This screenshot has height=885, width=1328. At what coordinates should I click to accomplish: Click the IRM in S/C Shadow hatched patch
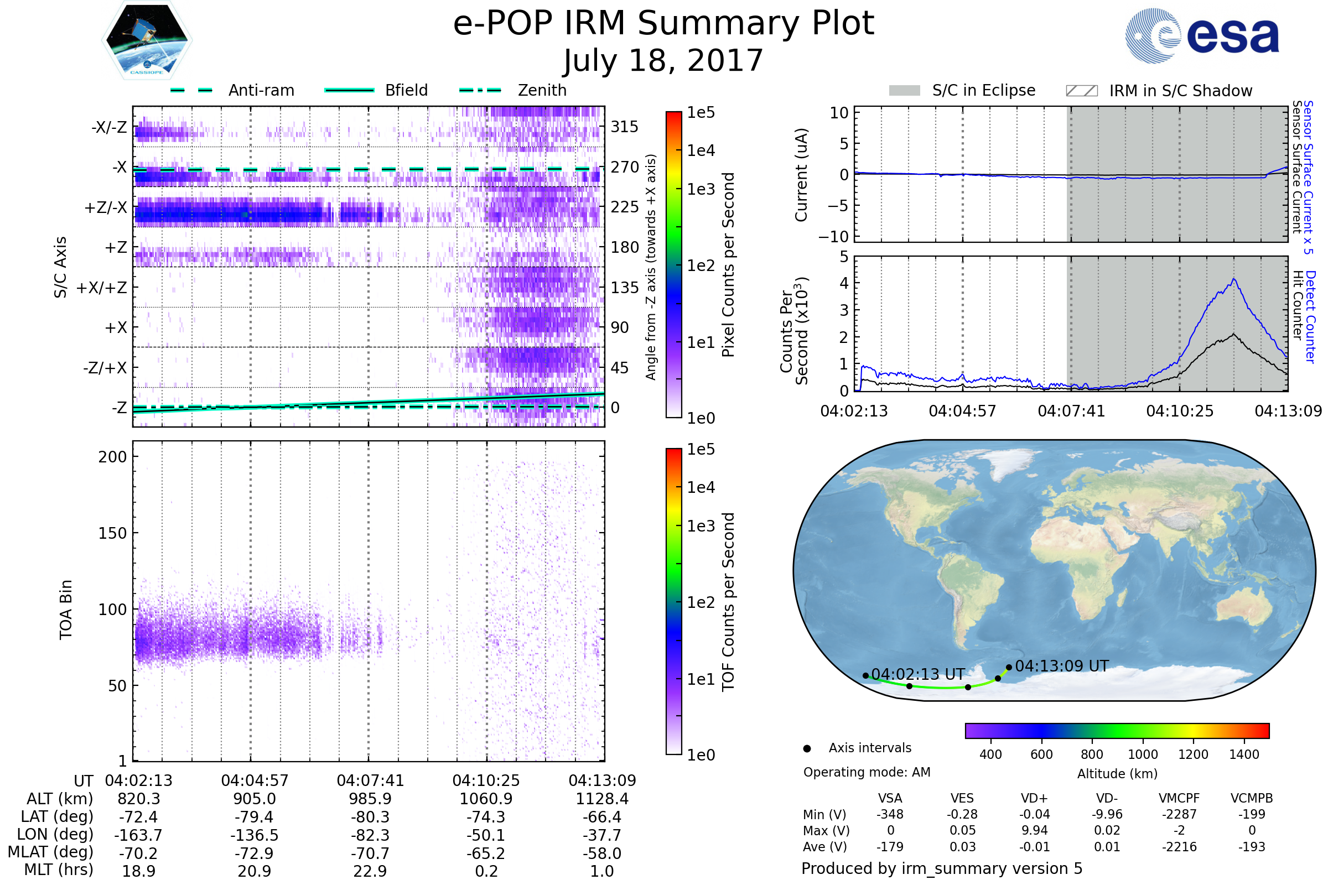[1081, 91]
